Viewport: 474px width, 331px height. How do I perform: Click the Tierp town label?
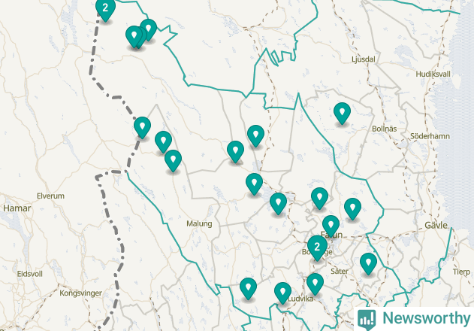pos(461,272)
